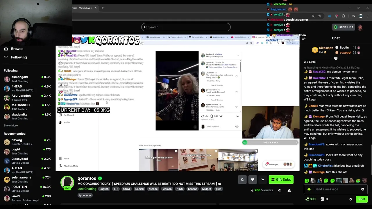Open chat settings gear icon
This screenshot has width=372, height=209.
tap(350, 199)
